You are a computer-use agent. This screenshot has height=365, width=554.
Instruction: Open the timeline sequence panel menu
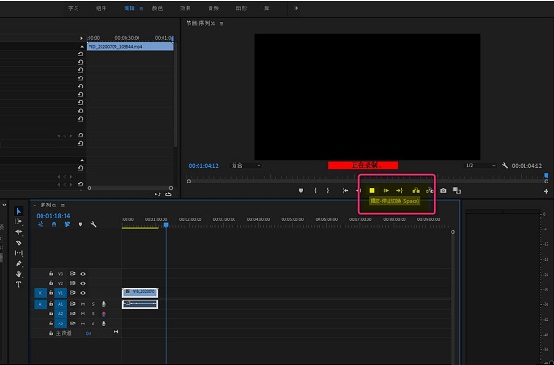click(63, 205)
